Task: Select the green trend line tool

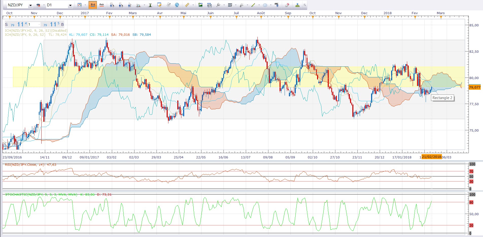Action: click(x=253, y=5)
